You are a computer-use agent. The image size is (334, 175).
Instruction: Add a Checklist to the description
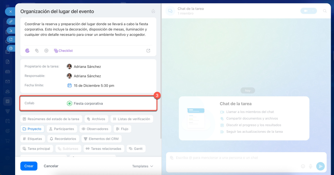click(63, 51)
